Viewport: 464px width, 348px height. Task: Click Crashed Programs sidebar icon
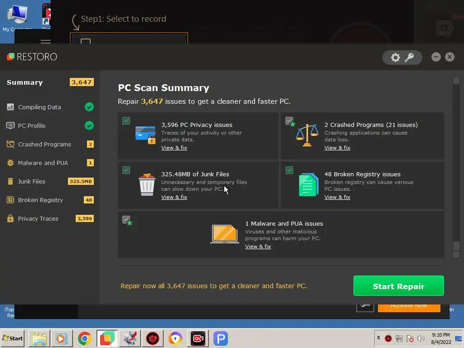click(x=10, y=144)
